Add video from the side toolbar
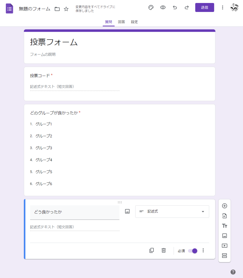The image size is (243, 278). [x=224, y=245]
